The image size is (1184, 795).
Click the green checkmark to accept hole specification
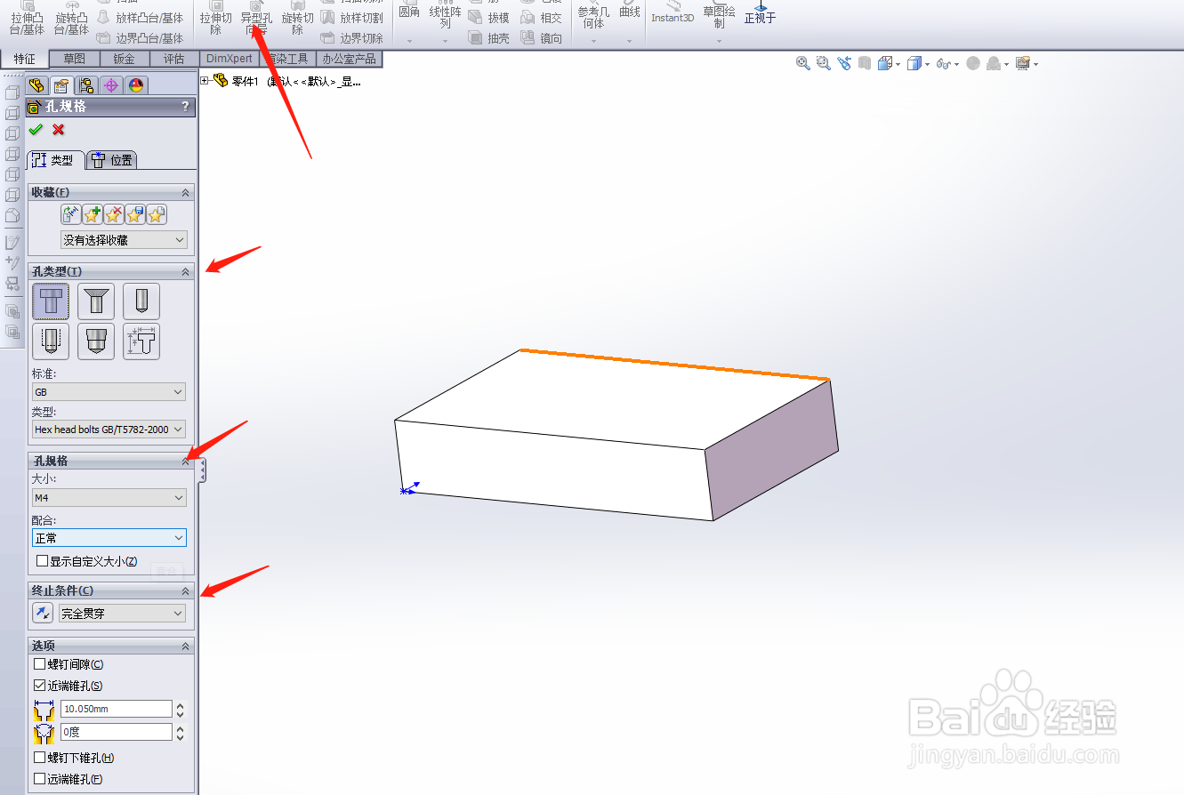click(36, 130)
